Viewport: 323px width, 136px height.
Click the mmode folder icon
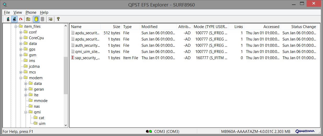(31, 100)
